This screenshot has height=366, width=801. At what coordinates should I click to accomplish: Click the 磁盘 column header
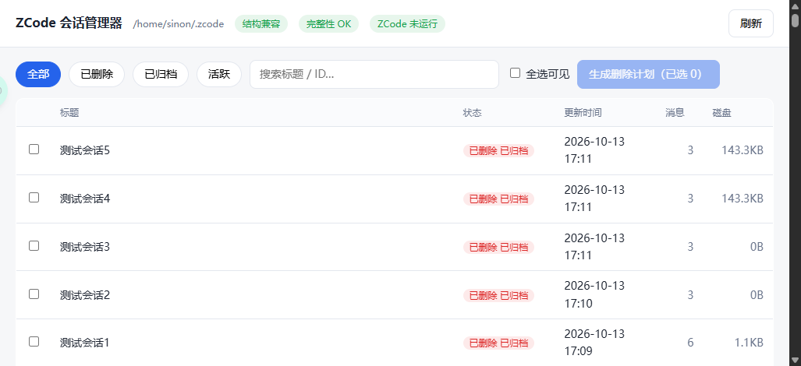pyautogui.click(x=721, y=113)
